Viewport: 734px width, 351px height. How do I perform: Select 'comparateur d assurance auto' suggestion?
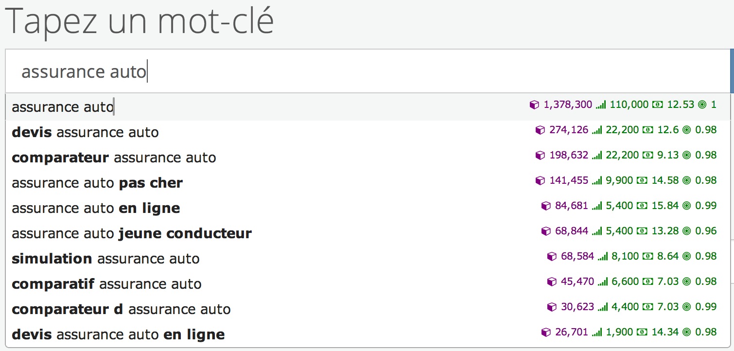[x=121, y=309]
